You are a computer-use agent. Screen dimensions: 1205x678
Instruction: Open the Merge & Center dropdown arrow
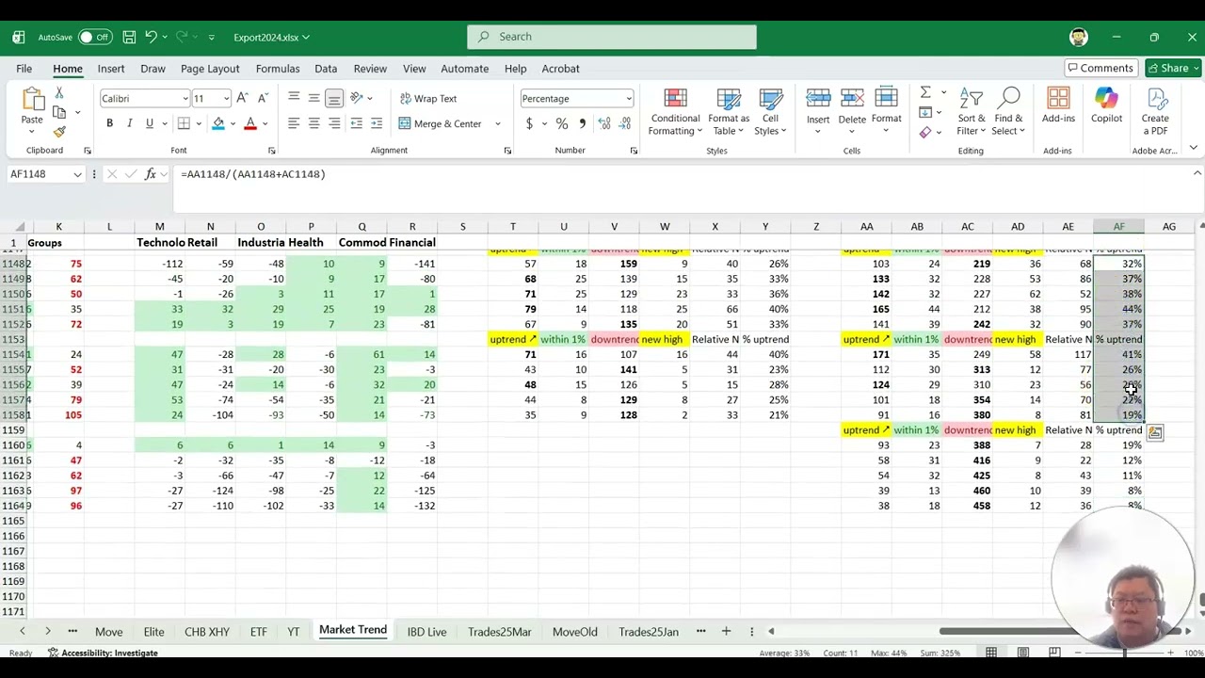coord(498,123)
